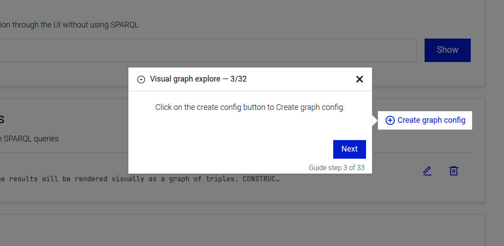Delete the graph config with the trash icon

(453, 171)
